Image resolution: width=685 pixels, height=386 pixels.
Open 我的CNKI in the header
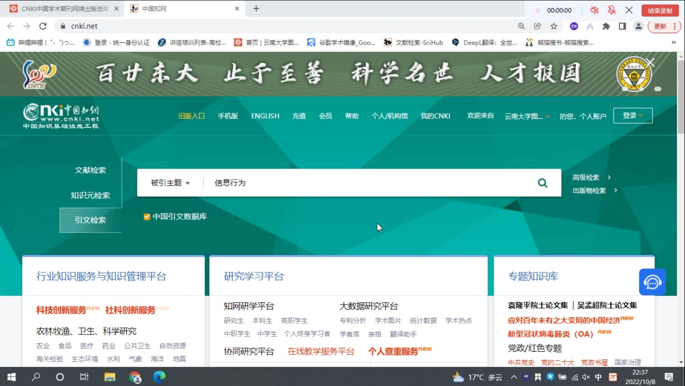click(435, 116)
